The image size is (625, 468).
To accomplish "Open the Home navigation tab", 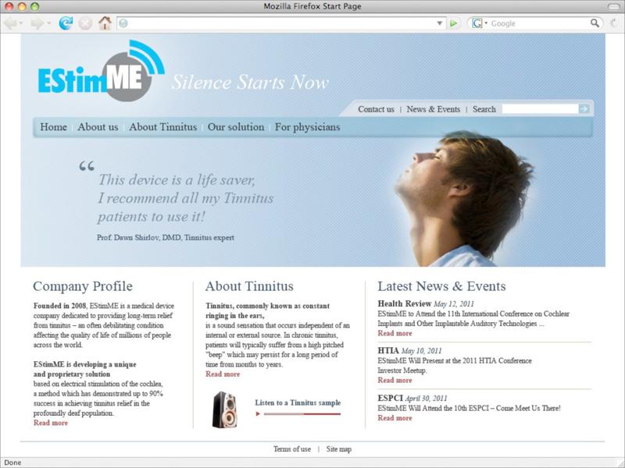I will tap(53, 127).
